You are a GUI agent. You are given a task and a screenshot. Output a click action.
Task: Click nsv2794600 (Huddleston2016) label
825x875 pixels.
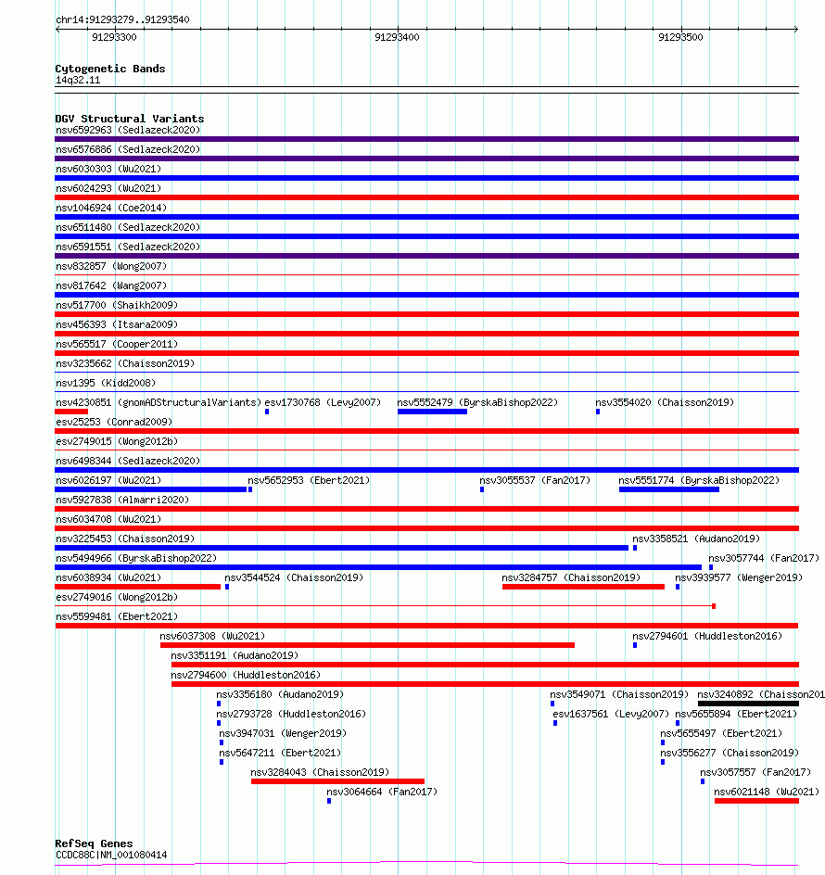click(x=246, y=675)
